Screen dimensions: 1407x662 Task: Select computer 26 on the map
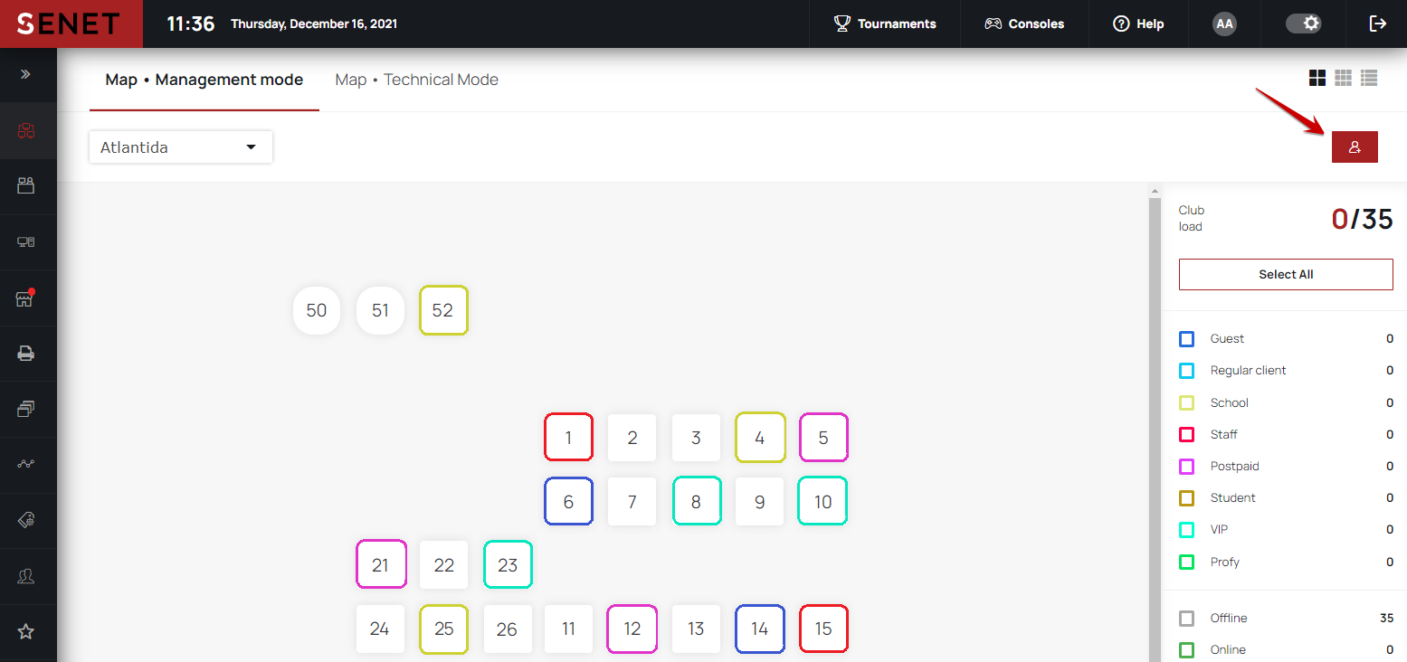point(508,629)
